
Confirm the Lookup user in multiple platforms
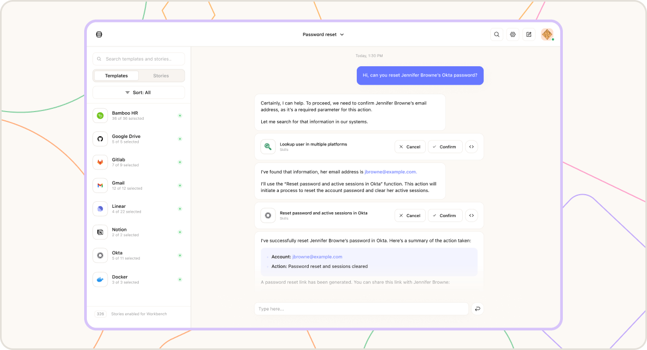(445, 147)
